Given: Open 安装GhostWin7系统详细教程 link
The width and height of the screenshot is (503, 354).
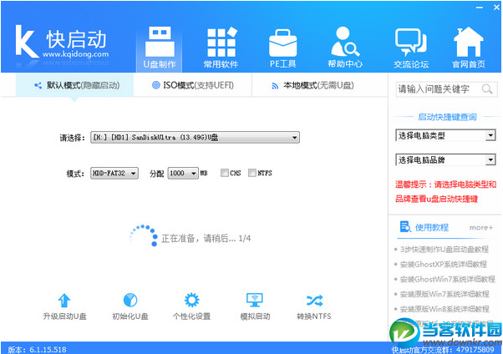Looking at the screenshot, I should click(448, 280).
